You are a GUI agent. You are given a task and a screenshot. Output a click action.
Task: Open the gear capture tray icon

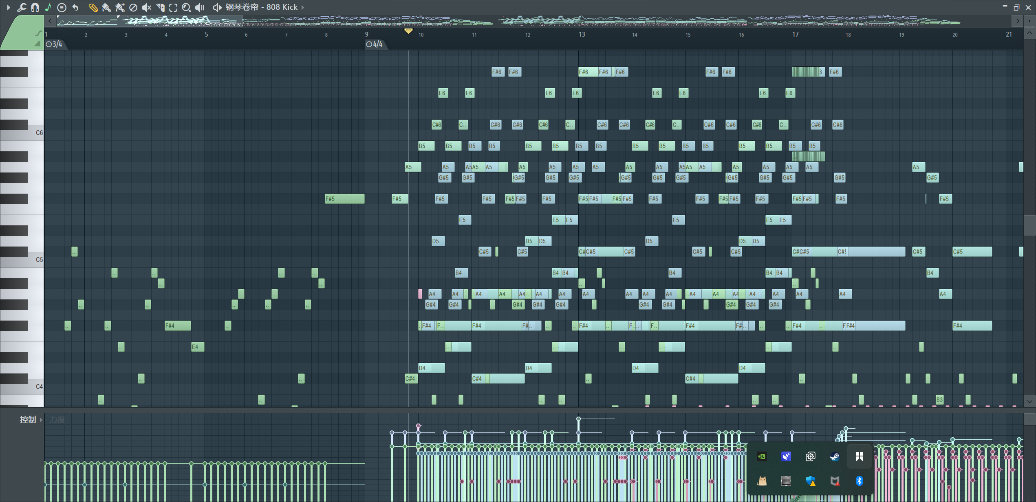pos(811,456)
